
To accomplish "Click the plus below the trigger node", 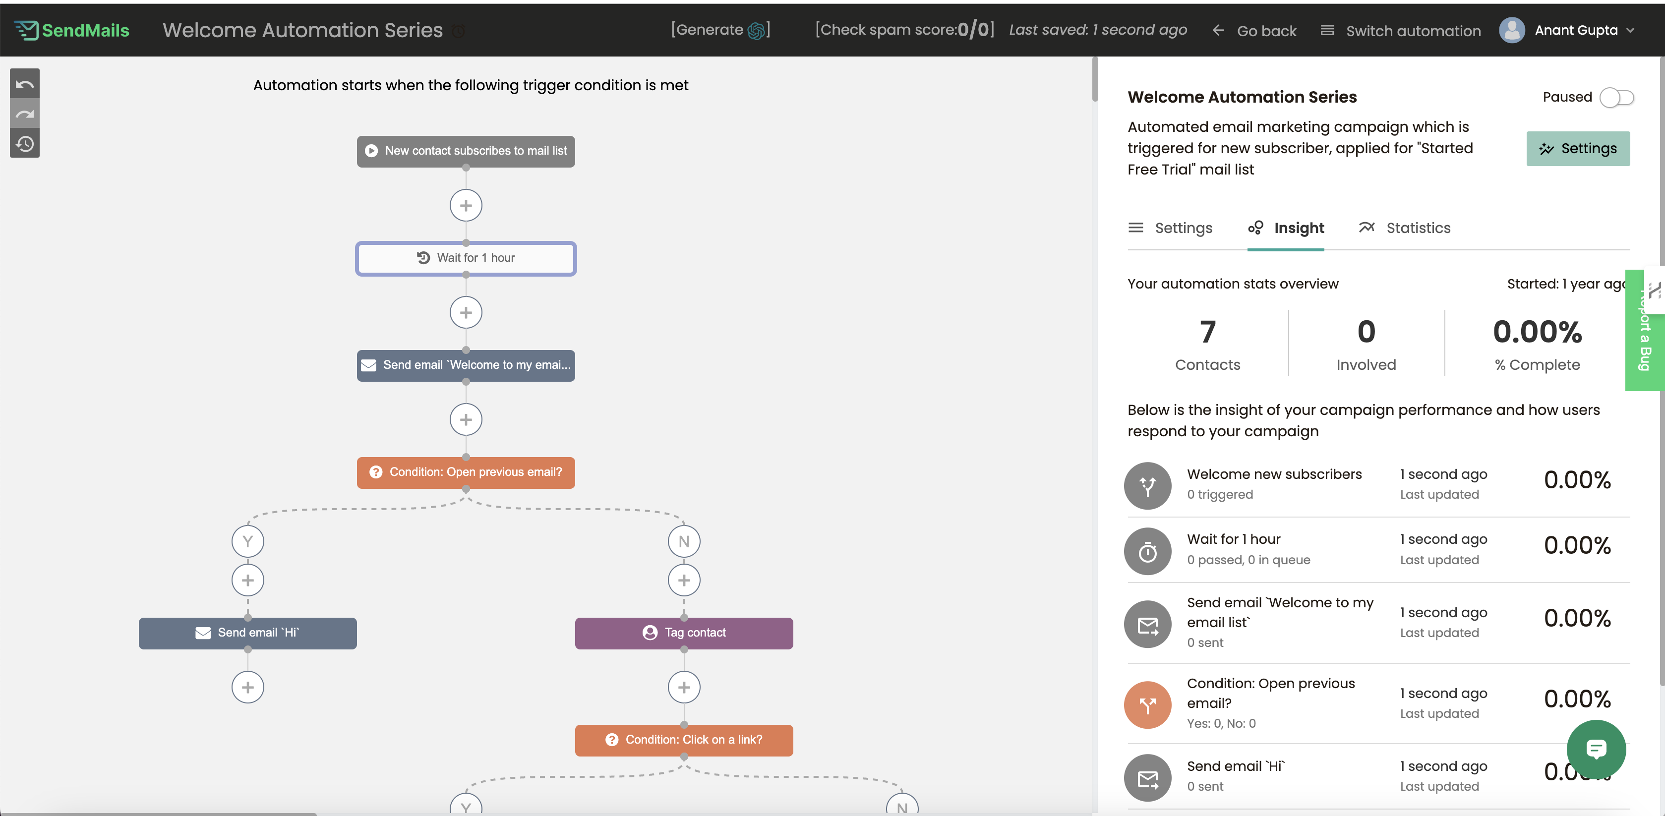I will click(466, 205).
